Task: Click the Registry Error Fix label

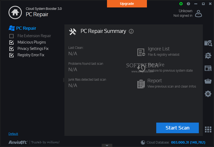Action: click(31, 55)
